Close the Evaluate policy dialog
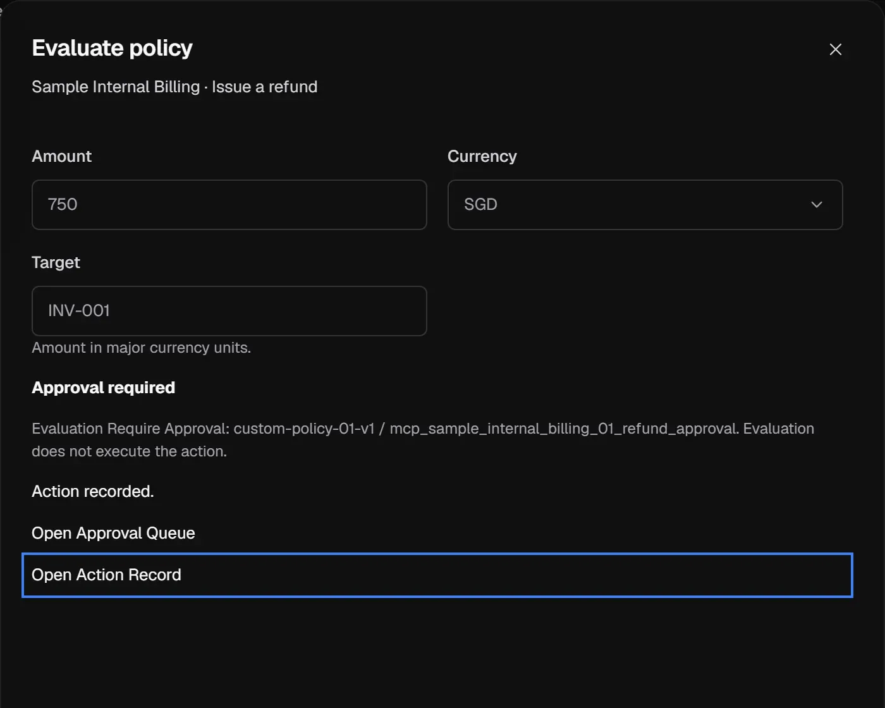 click(x=835, y=49)
